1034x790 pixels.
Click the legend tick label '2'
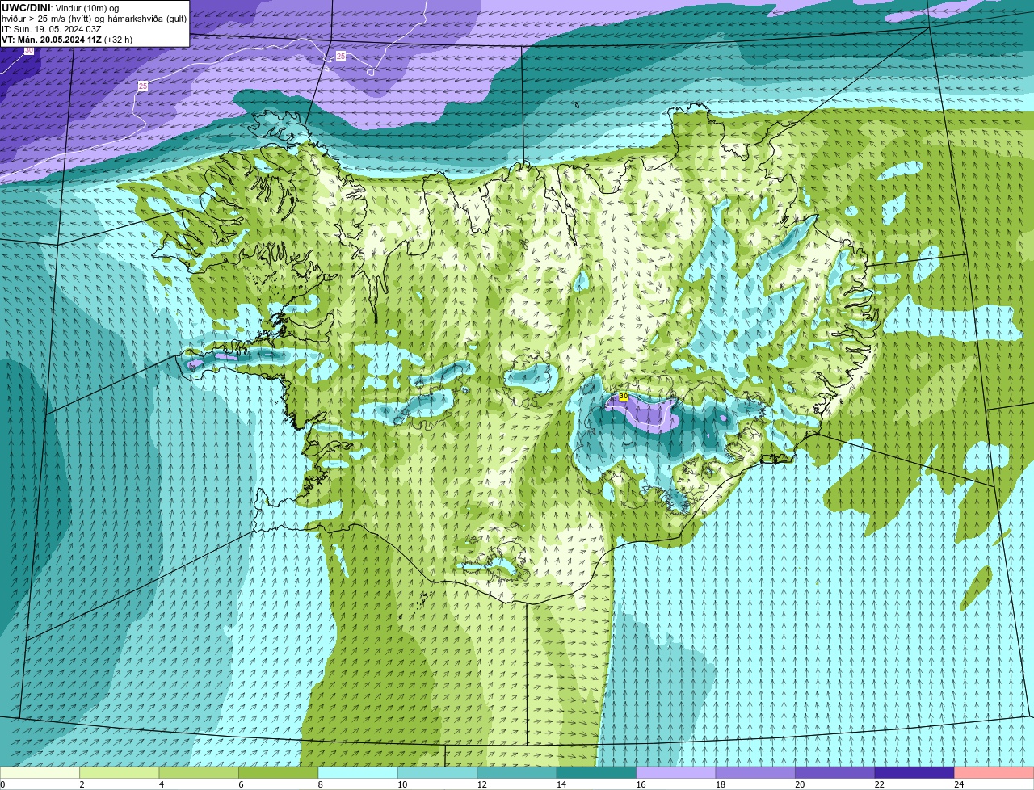(x=82, y=784)
